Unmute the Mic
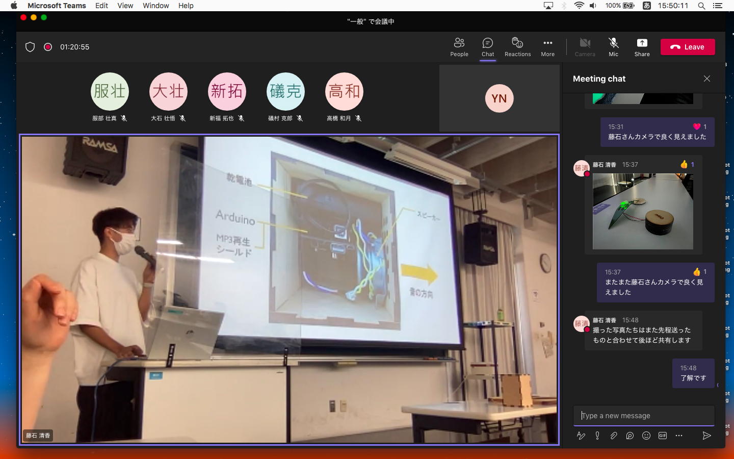 613,47
